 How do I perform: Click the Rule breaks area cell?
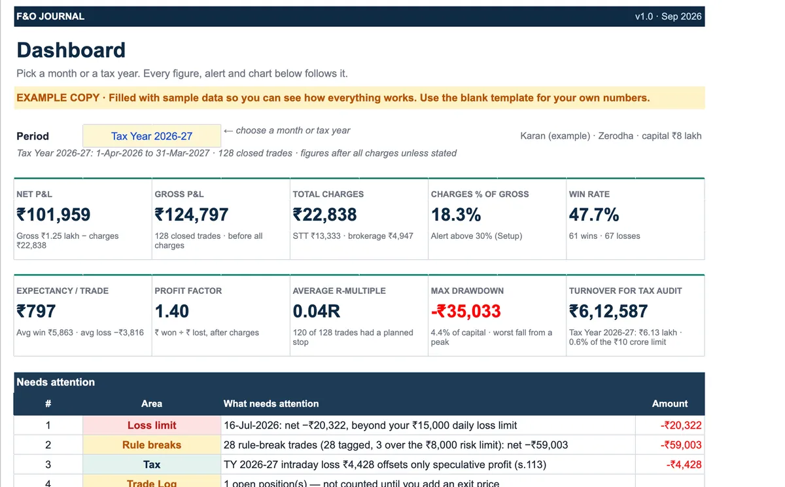152,445
